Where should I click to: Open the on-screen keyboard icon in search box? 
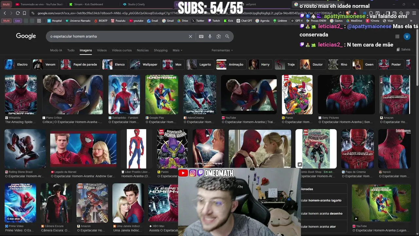coord(201,36)
